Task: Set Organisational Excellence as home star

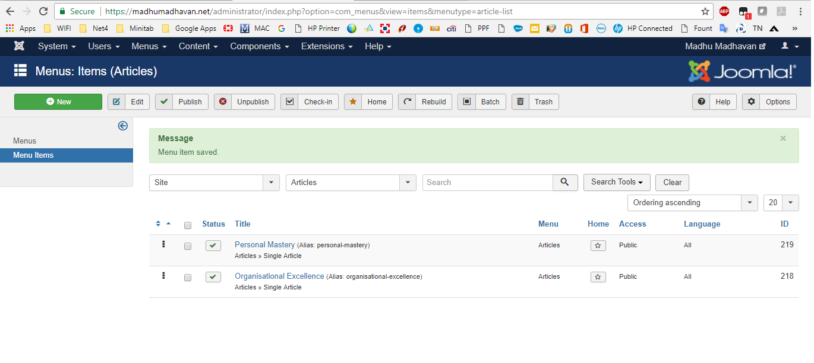Action: (598, 277)
